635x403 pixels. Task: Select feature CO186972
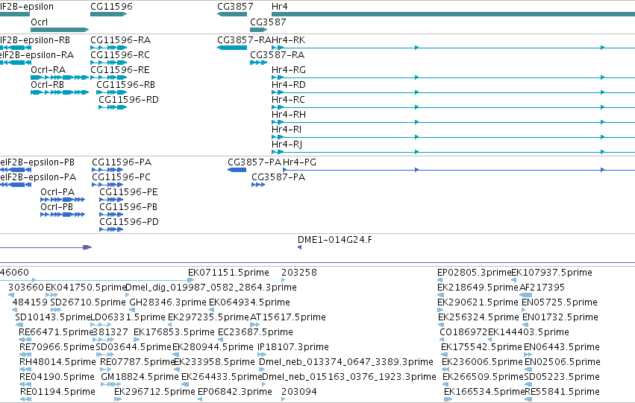(x=463, y=333)
